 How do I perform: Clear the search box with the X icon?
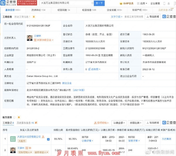(x=92, y=3)
